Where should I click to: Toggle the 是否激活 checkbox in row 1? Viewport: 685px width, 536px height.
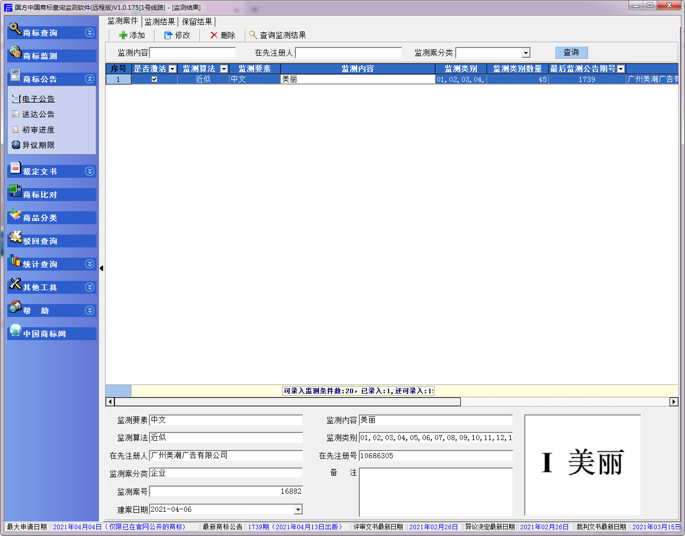(x=154, y=79)
